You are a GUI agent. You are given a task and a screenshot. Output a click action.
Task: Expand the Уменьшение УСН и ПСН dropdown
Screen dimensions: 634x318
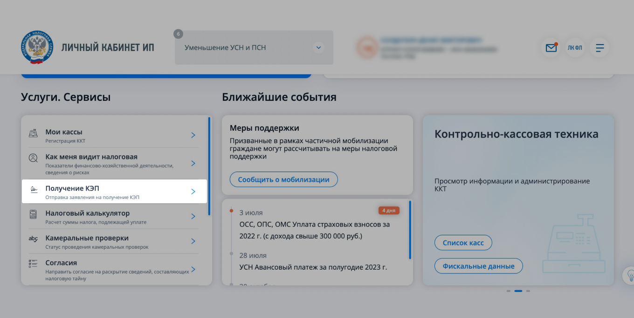click(318, 47)
